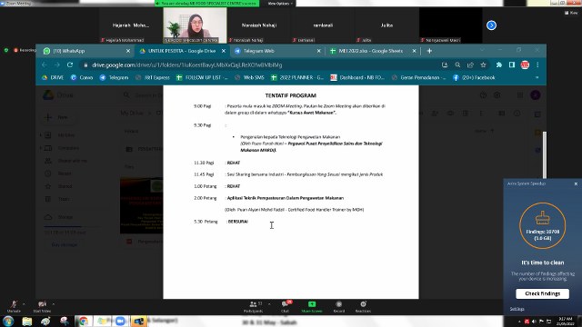Switch to Telegram Web tab
582x327 pixels.
coord(277,51)
